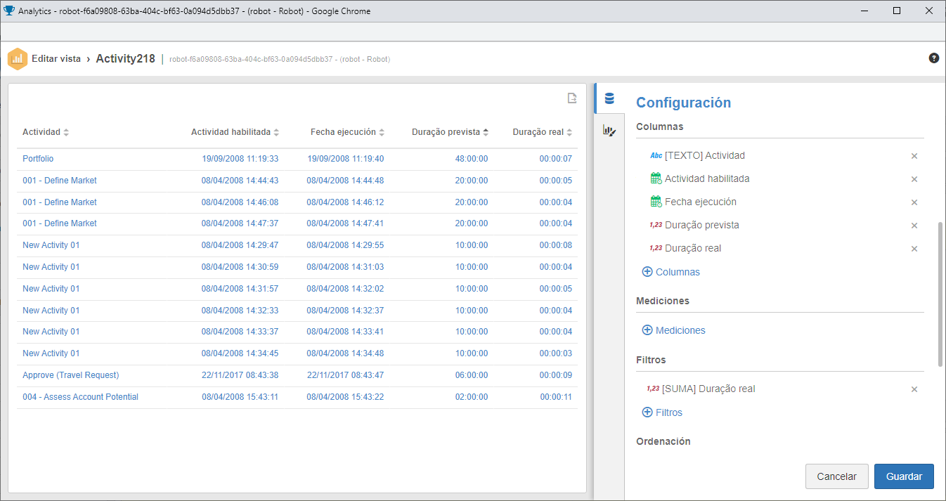Image resolution: width=946 pixels, height=501 pixels.
Task: Click the 48:00:00 duration value
Action: [x=472, y=159]
